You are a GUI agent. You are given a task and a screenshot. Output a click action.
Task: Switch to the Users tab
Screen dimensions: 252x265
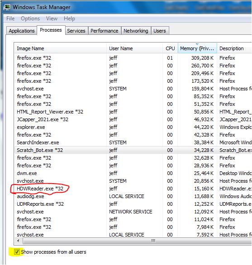[x=160, y=31]
